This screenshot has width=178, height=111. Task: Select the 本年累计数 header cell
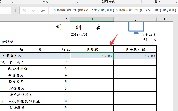(x=135, y=49)
